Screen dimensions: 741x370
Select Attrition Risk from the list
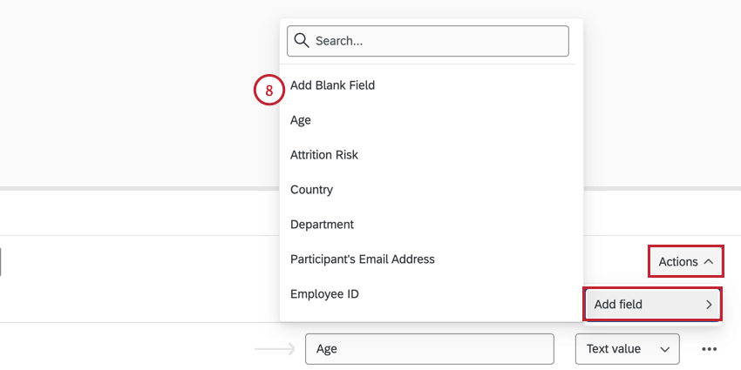pyautogui.click(x=324, y=155)
